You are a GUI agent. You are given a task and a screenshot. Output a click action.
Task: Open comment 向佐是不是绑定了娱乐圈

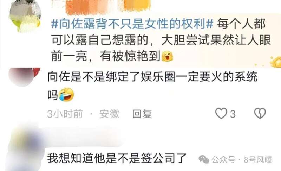152,86
